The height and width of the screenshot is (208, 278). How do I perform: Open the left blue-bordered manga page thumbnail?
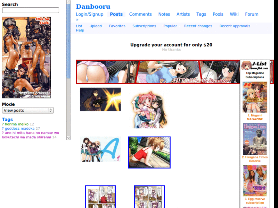pos(100,197)
